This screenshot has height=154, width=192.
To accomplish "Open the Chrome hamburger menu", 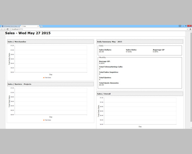I will click(190, 29).
